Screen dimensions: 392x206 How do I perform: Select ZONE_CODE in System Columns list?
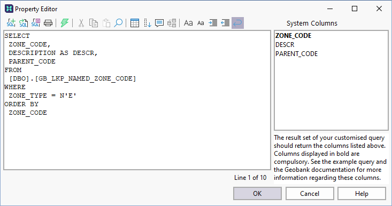[293, 36]
